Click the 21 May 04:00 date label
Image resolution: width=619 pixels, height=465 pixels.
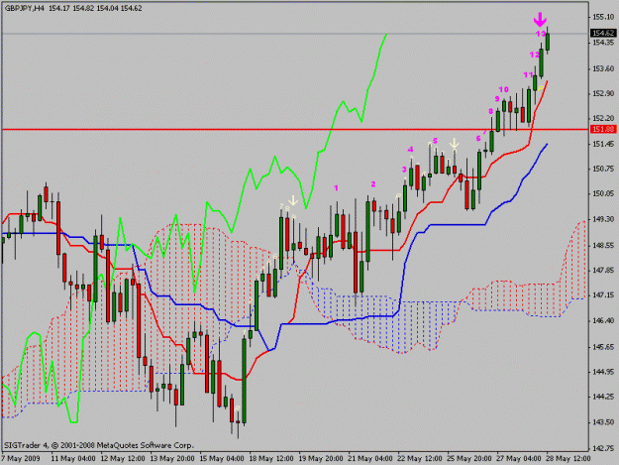(370, 458)
